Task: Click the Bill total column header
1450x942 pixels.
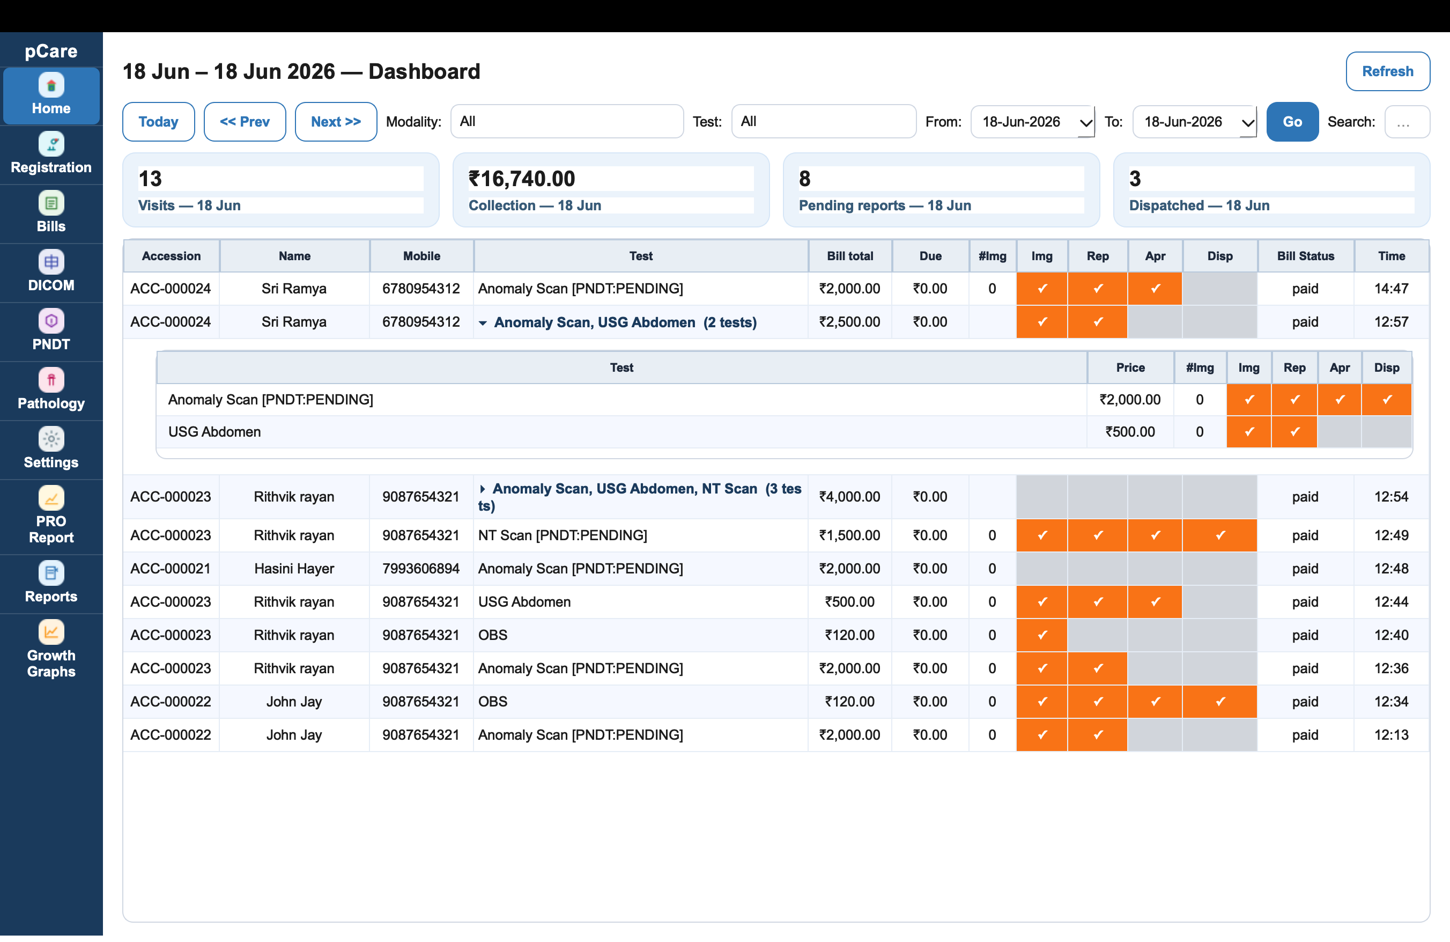Action: coord(850,256)
